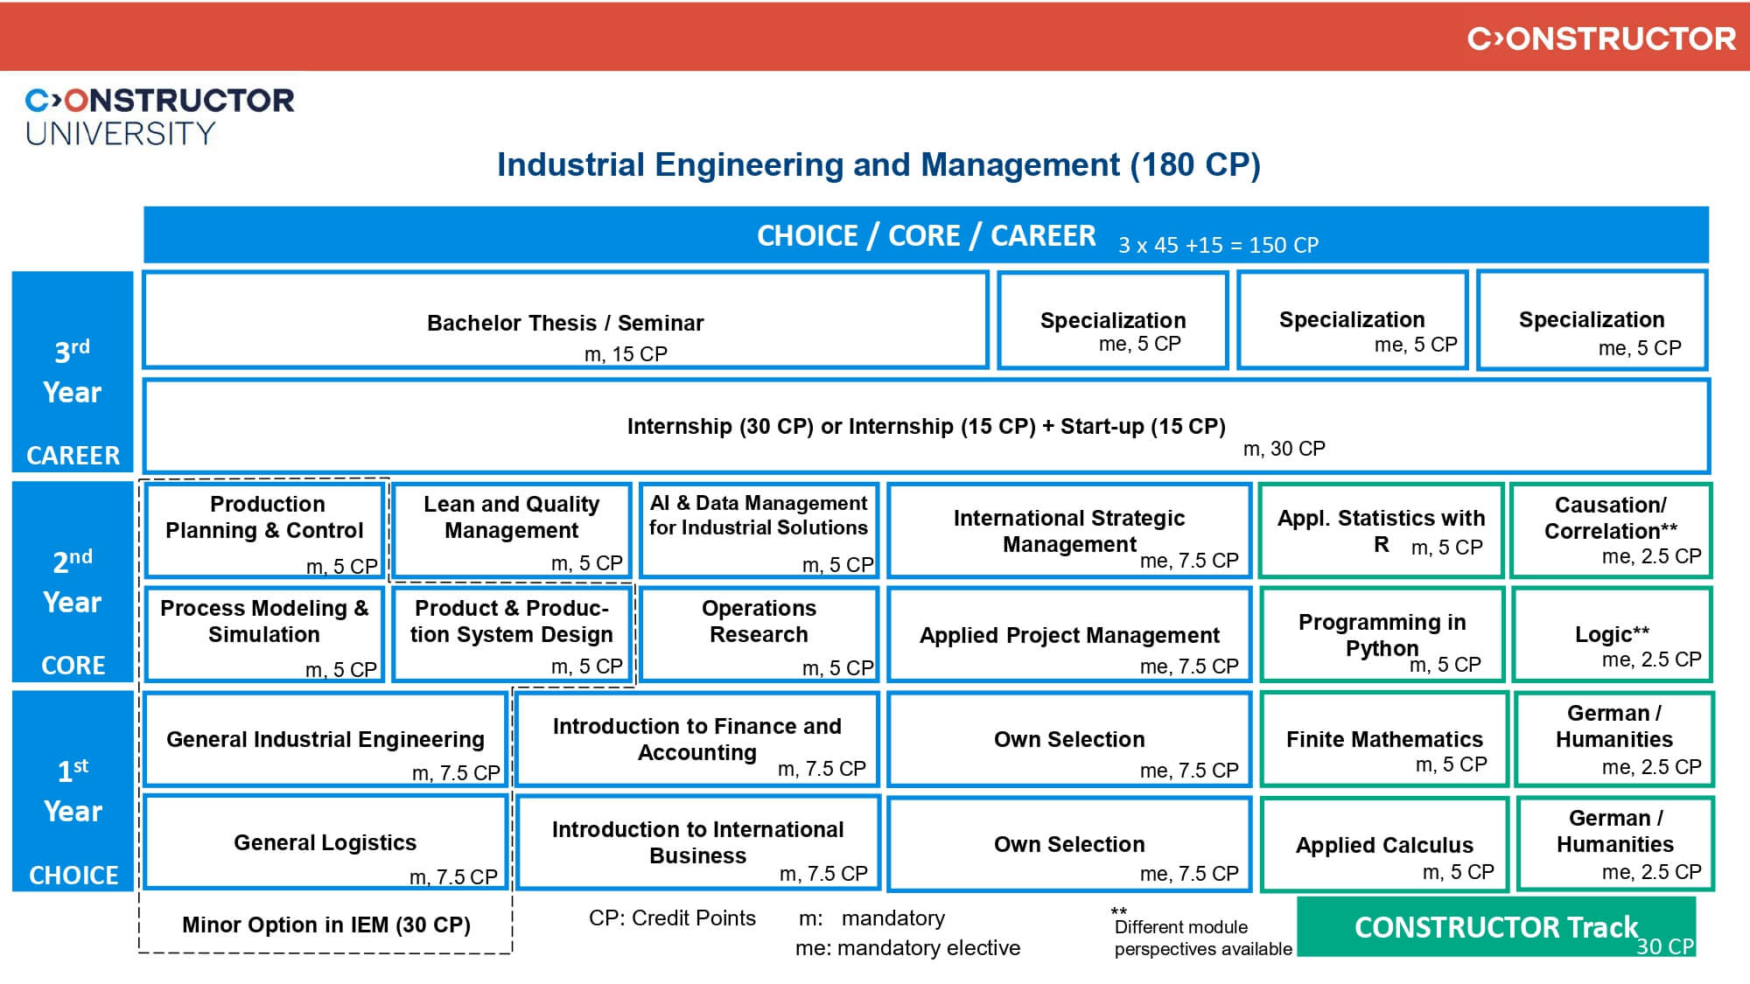
Task: Click the Constructor University logo
Action: click(159, 115)
